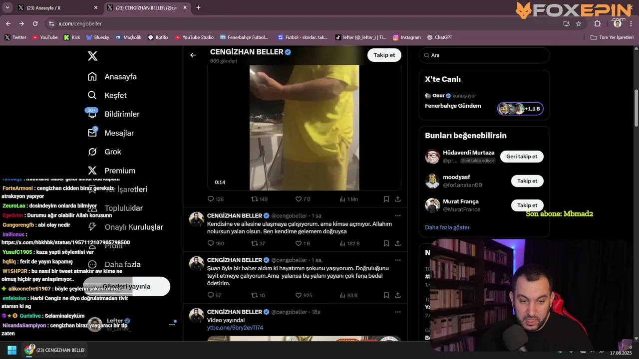Repost tweet with 10 reposts
The height and width of the screenshot is (359, 639).
(x=258, y=295)
